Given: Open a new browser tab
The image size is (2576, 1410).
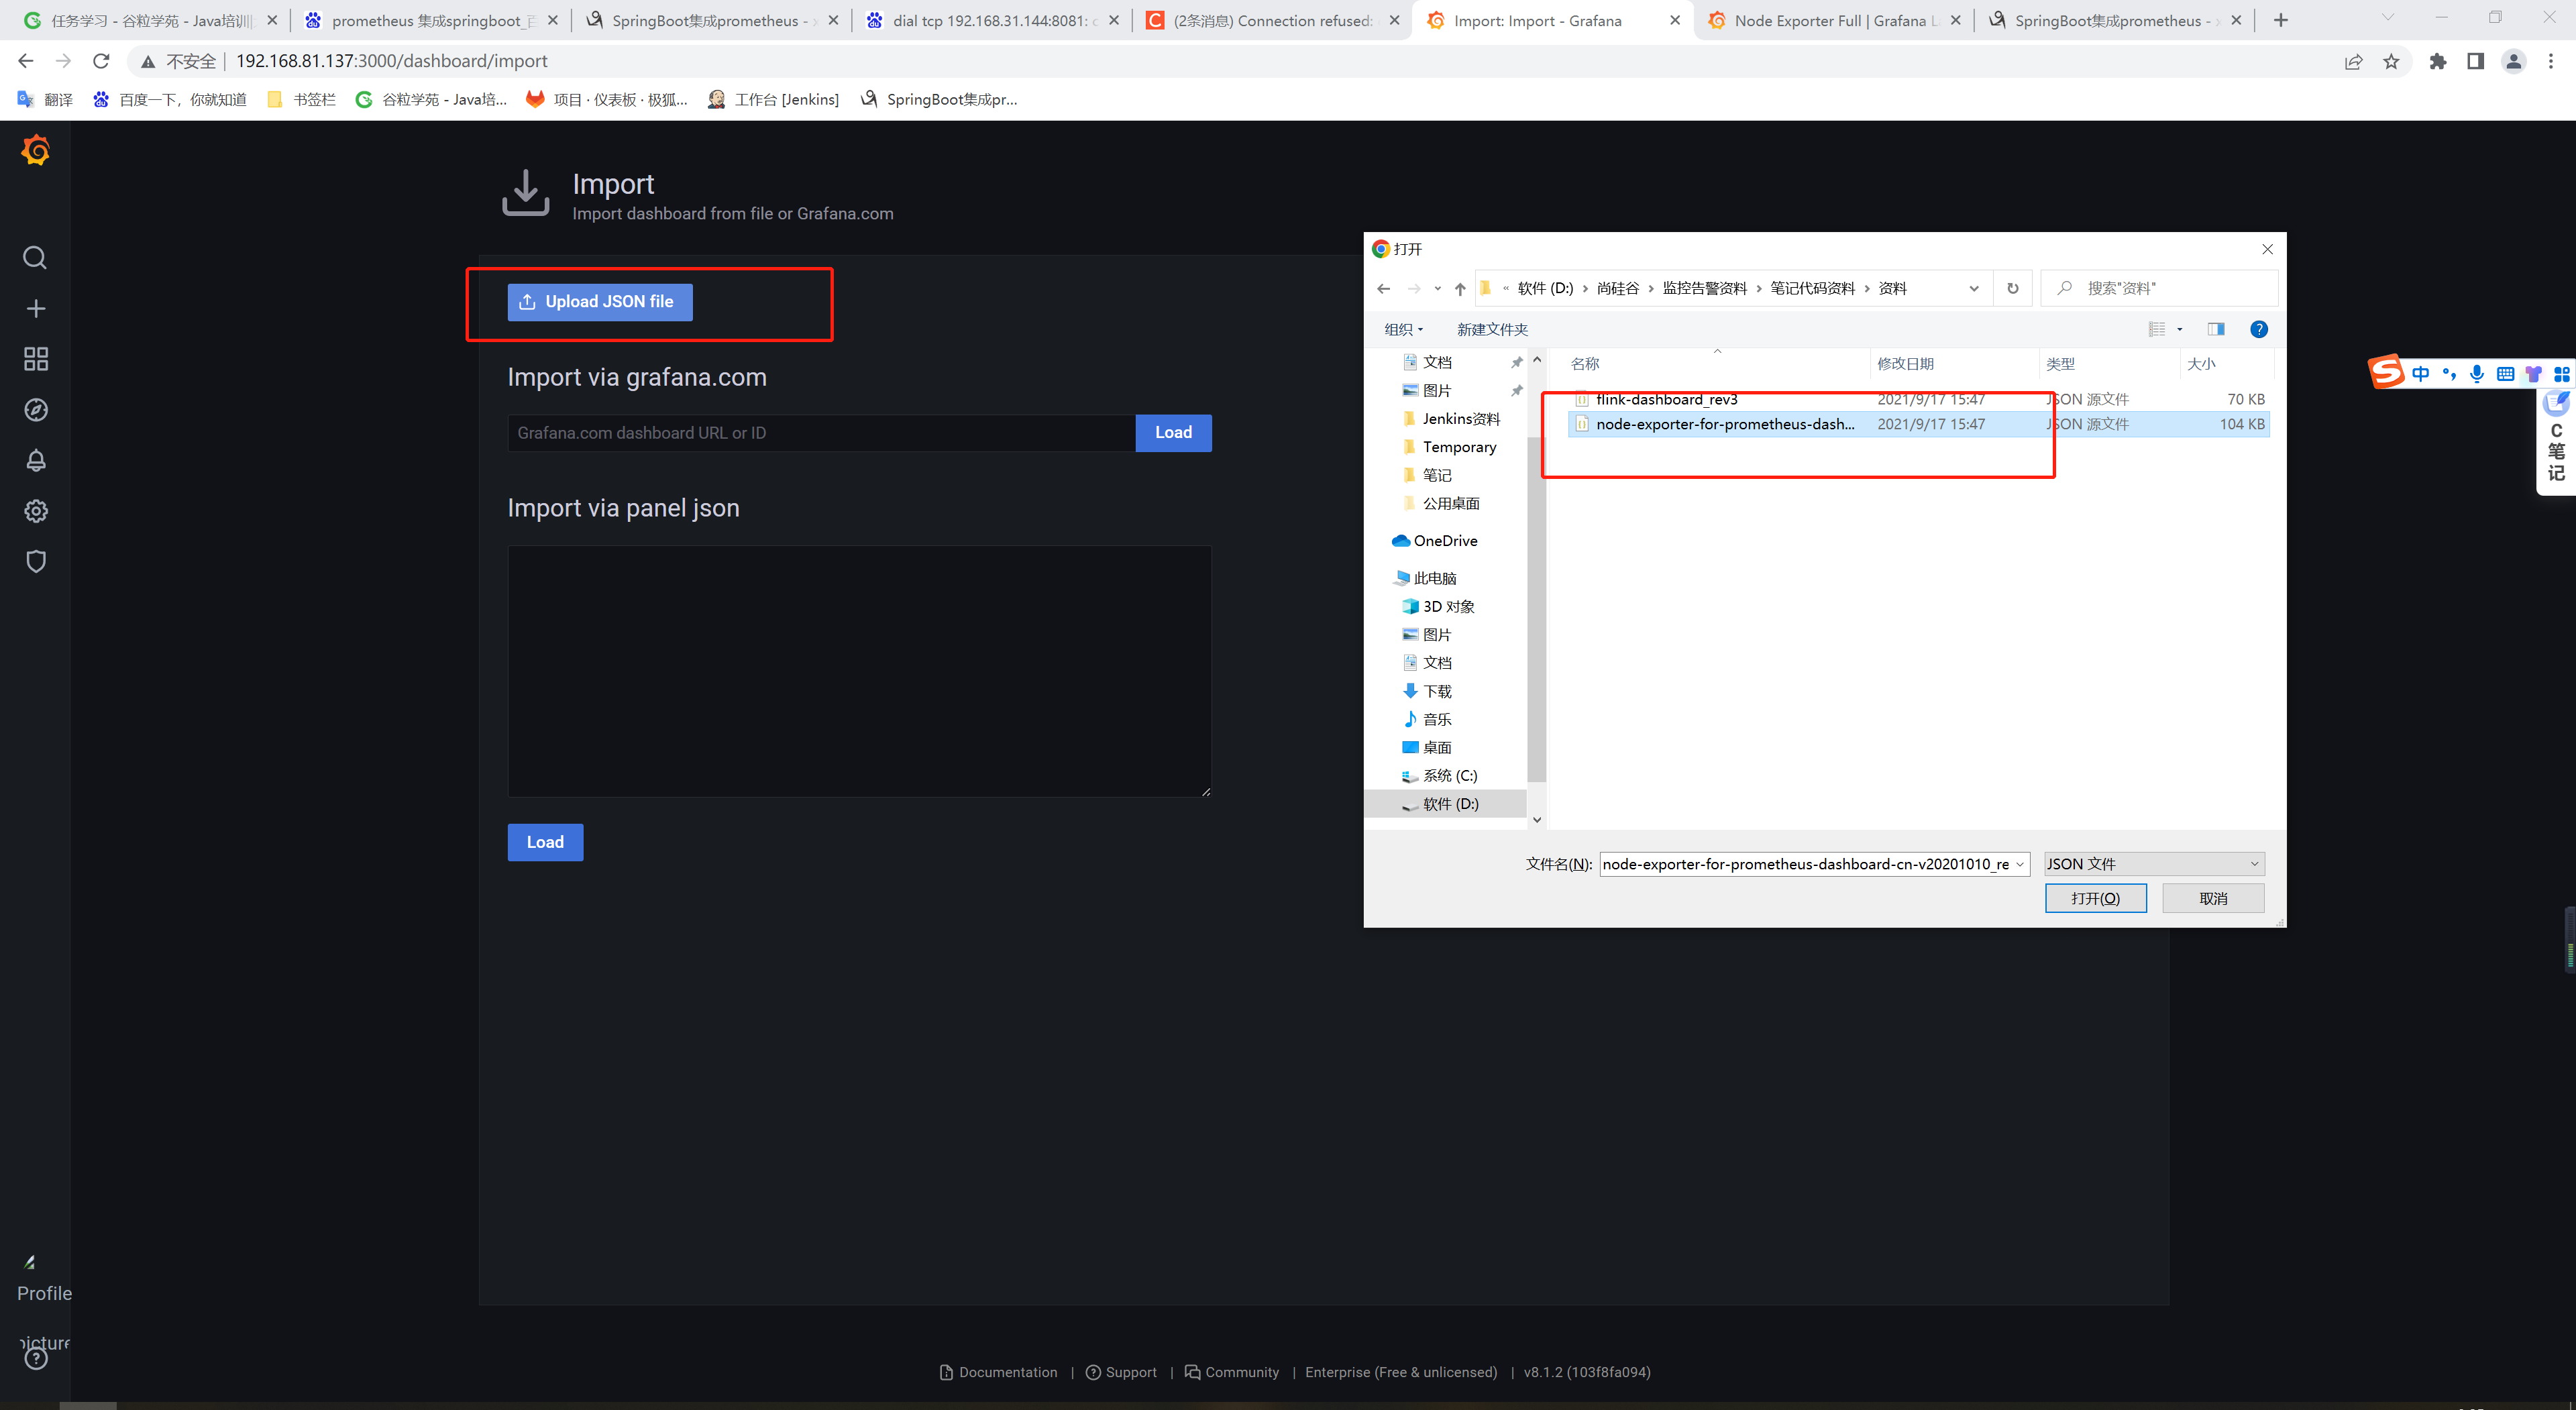Looking at the screenshot, I should [2281, 20].
